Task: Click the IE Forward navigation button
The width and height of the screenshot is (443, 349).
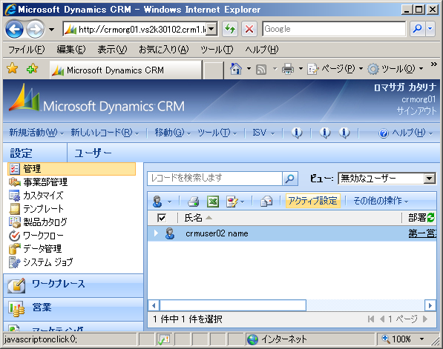Action: [x=36, y=29]
